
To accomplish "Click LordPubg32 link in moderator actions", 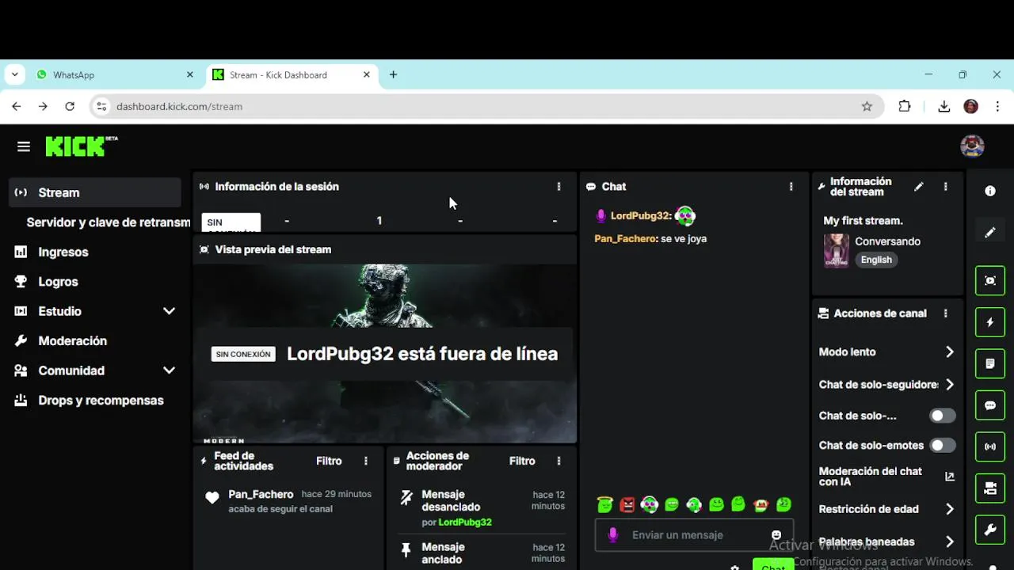I will click(465, 522).
